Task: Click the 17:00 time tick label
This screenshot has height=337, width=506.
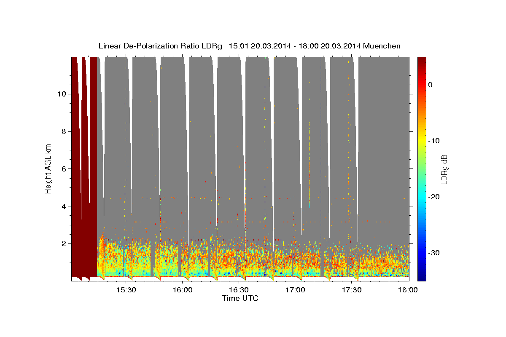Action: [x=295, y=290]
